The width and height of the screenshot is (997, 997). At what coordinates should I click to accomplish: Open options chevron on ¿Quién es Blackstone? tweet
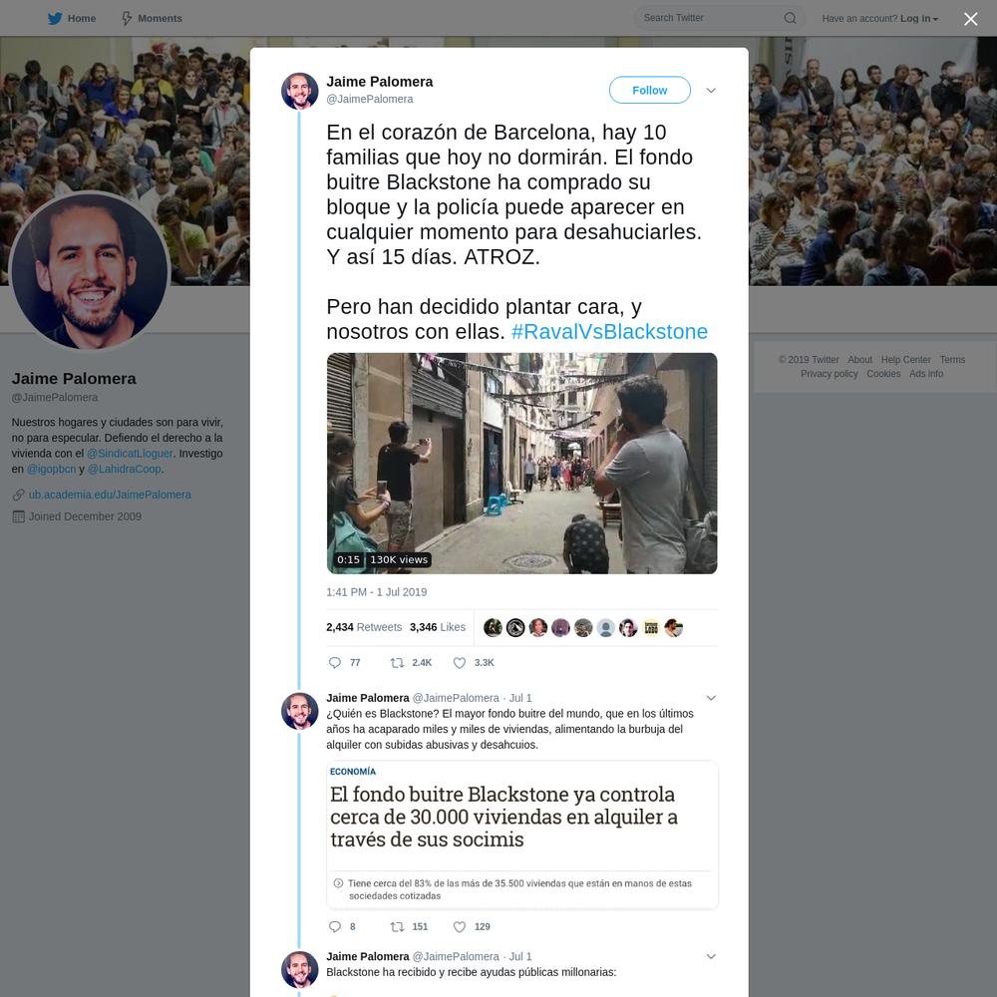tap(711, 698)
